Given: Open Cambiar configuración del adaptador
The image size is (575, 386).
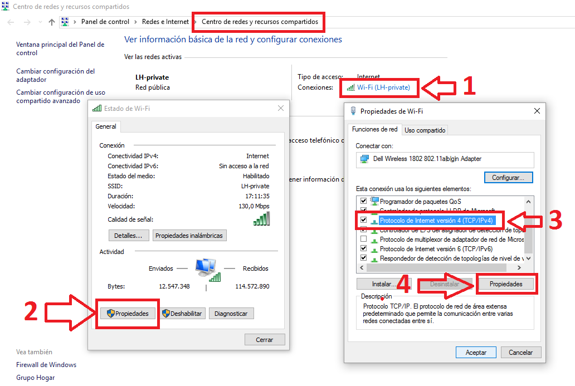Looking at the screenshot, I should point(55,75).
